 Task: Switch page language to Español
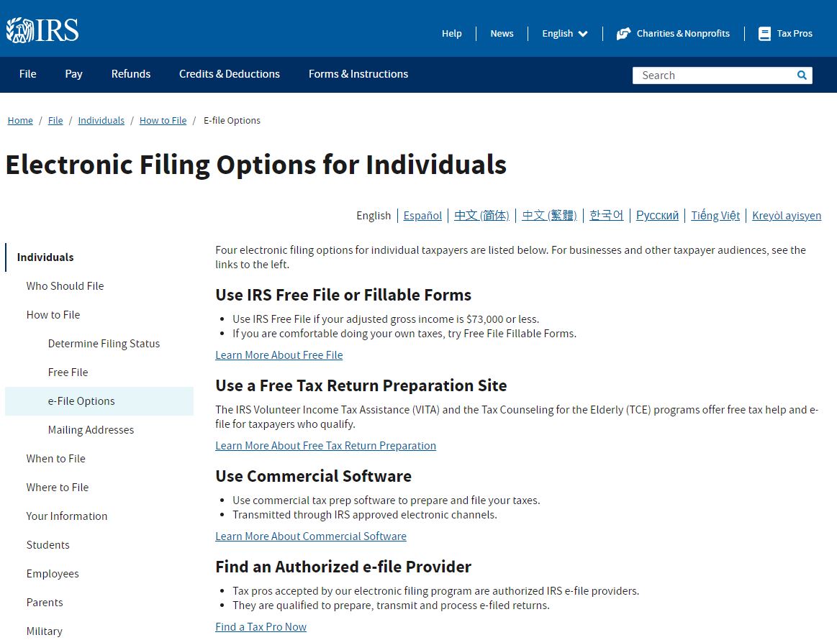422,216
